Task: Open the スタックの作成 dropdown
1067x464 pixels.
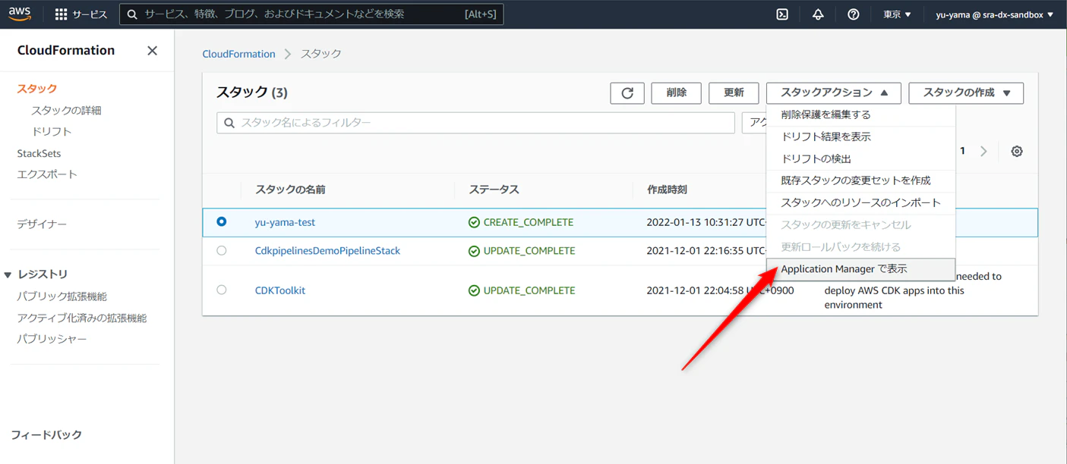Action: click(x=966, y=92)
